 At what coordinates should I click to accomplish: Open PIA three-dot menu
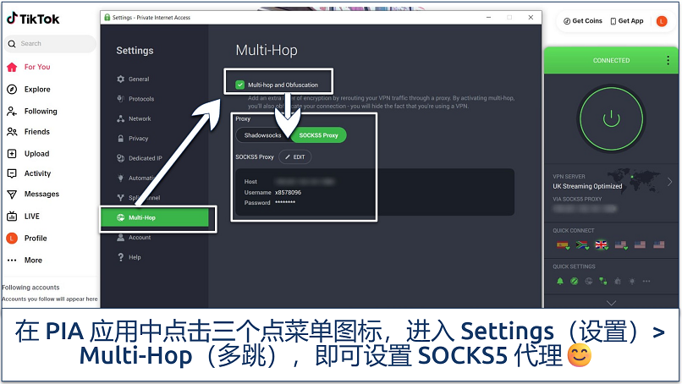(x=668, y=60)
